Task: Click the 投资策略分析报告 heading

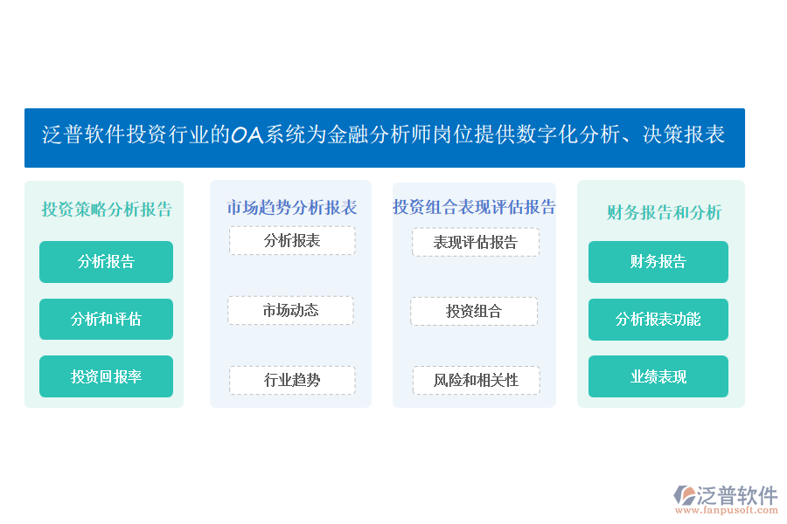Action: [107, 210]
